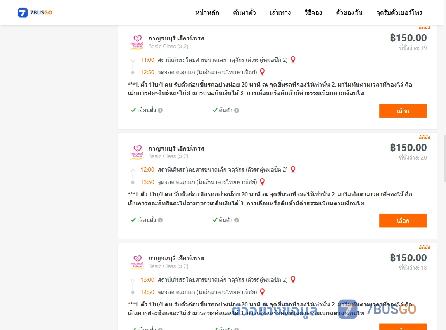The image size is (446, 330).
Task: Open the วิธีจอง menu item
Action: 313,12
